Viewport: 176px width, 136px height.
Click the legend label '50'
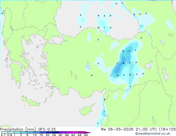point(86,135)
